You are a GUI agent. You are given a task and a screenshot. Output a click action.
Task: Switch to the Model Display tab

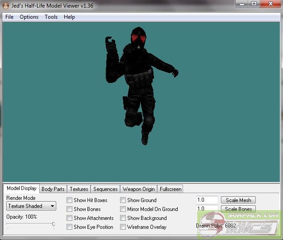coord(21,188)
